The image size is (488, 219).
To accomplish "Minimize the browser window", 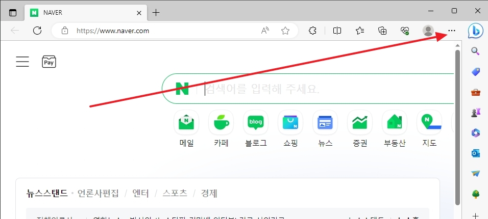I will (431, 11).
